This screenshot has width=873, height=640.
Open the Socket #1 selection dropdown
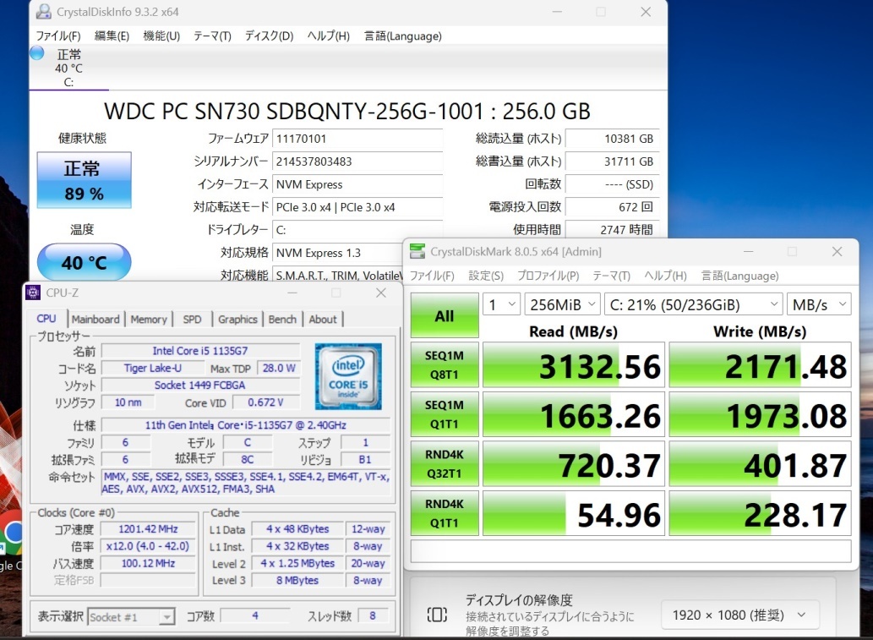131,616
